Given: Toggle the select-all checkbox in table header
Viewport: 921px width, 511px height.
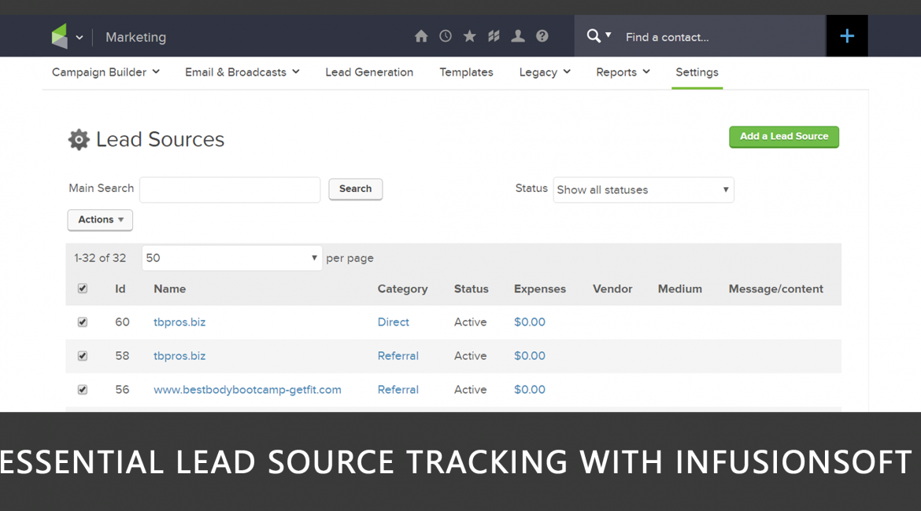Looking at the screenshot, I should 83,289.
